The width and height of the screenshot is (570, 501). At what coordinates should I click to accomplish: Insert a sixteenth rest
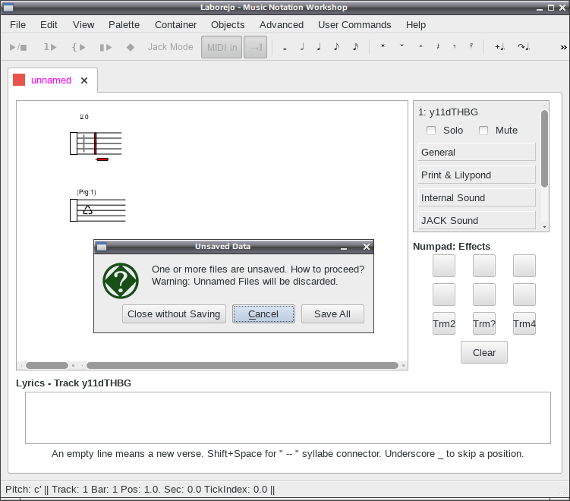click(471, 46)
